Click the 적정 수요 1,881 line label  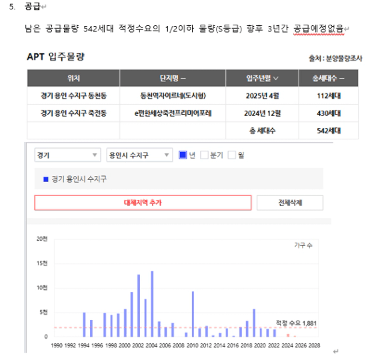coord(296,323)
